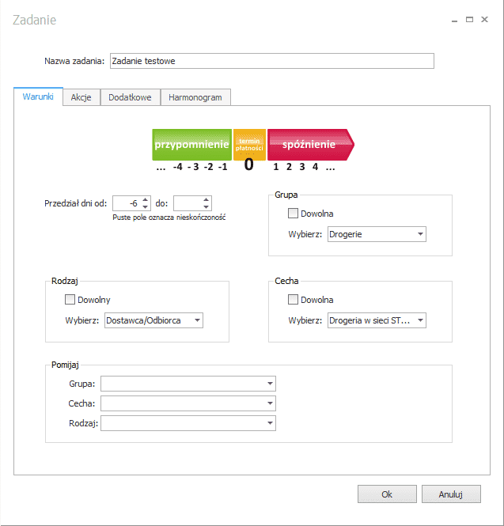Confirm with the Ok button

[x=387, y=494]
